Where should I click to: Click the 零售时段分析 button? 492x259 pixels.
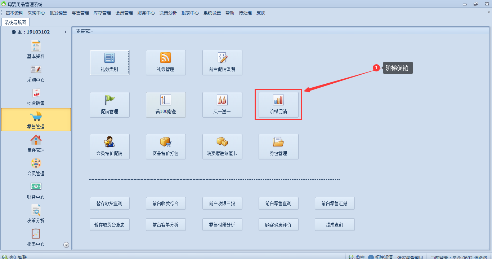click(x=222, y=225)
